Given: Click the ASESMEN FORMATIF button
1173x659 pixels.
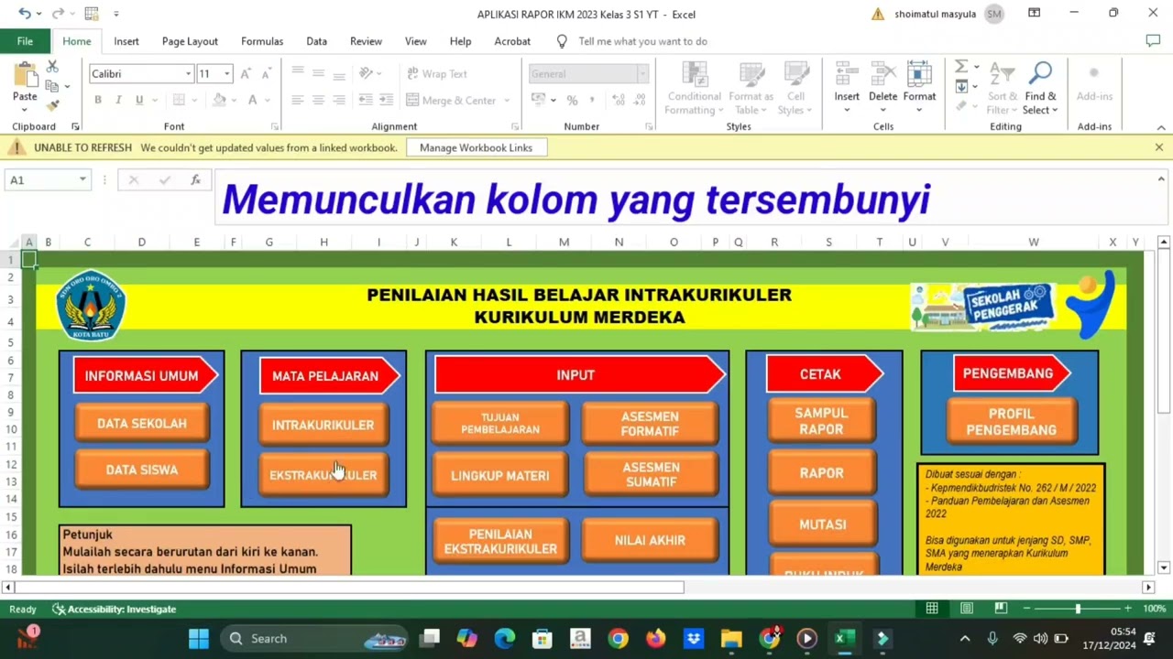Looking at the screenshot, I should tap(650, 424).
